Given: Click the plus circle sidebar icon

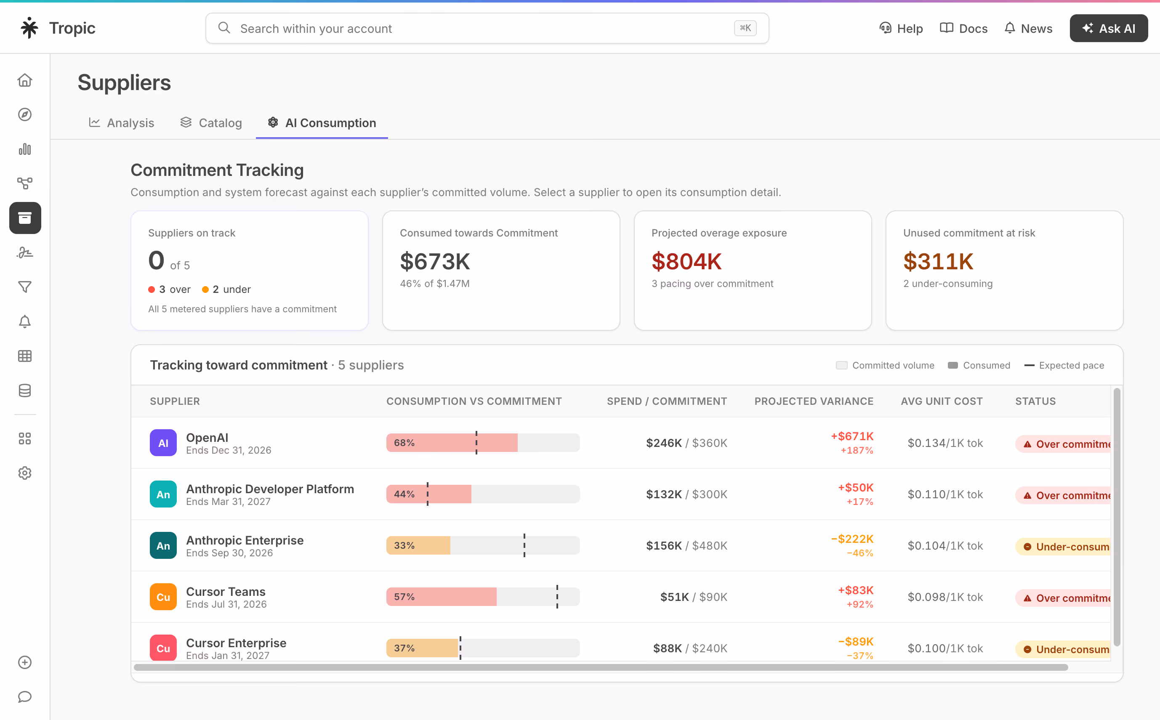Looking at the screenshot, I should (25, 662).
